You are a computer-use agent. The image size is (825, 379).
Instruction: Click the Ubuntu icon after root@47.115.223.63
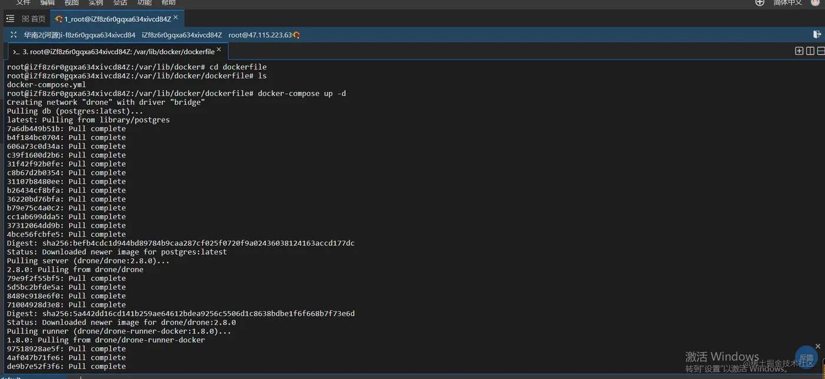[x=296, y=35]
